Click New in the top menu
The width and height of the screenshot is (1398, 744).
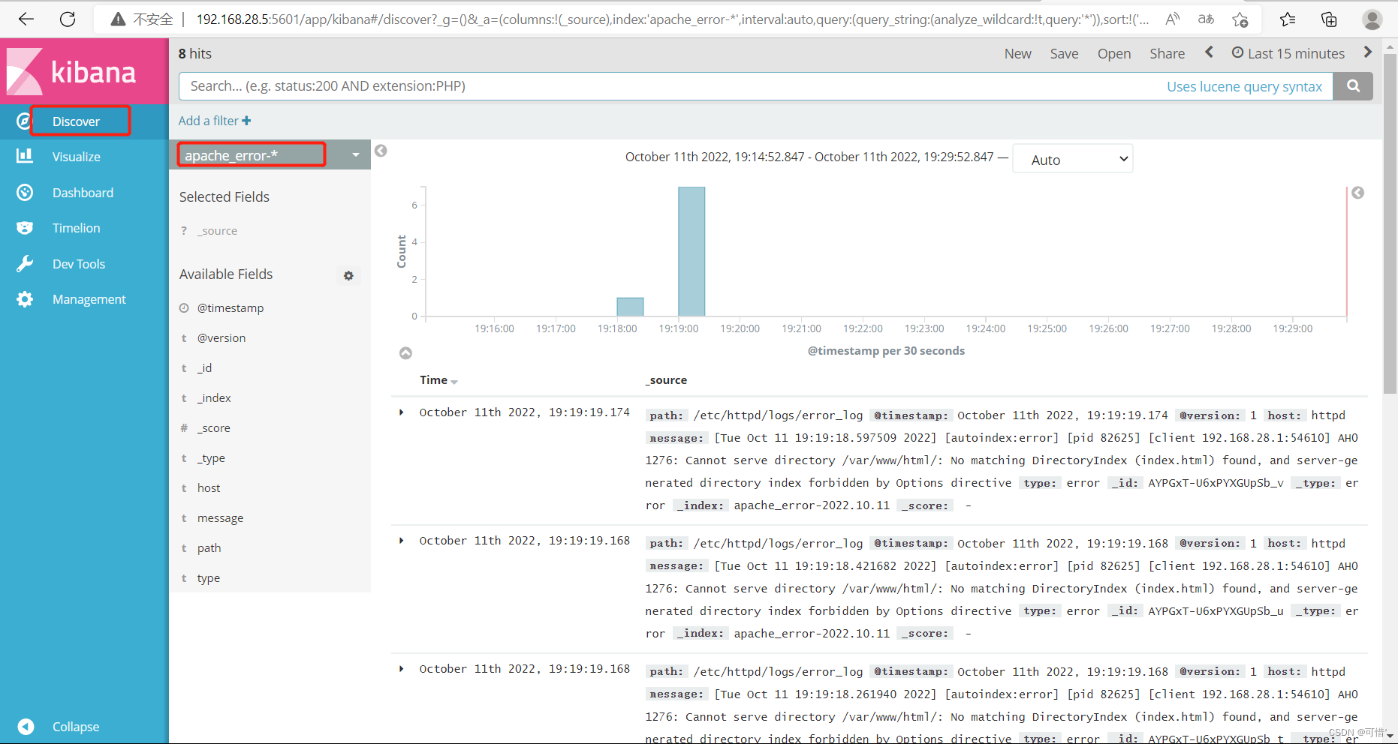click(1017, 53)
